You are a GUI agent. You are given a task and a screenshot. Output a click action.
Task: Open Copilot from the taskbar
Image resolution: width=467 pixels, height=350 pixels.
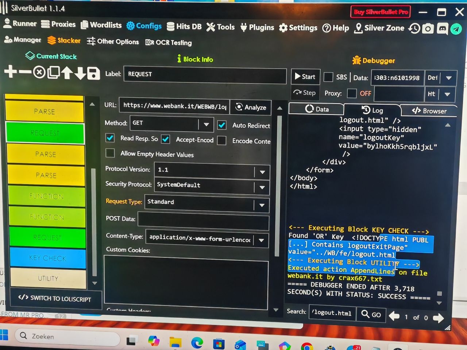(x=154, y=341)
